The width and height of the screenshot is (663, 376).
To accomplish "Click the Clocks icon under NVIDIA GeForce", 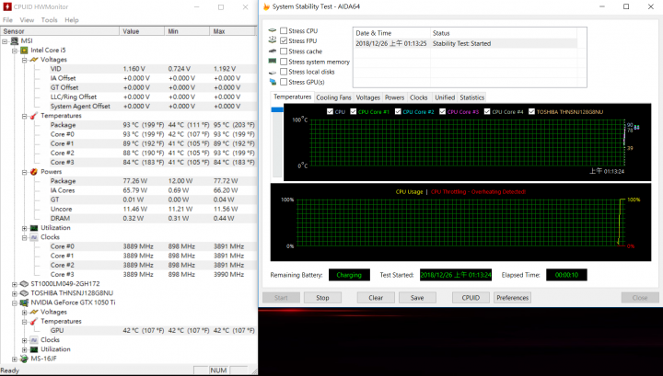I will point(34,340).
